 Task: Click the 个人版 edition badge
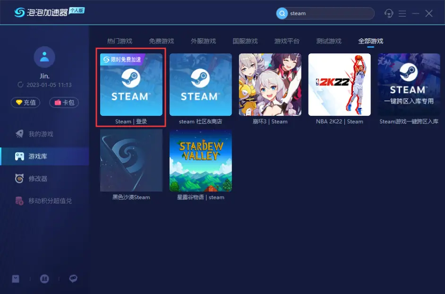(x=77, y=10)
